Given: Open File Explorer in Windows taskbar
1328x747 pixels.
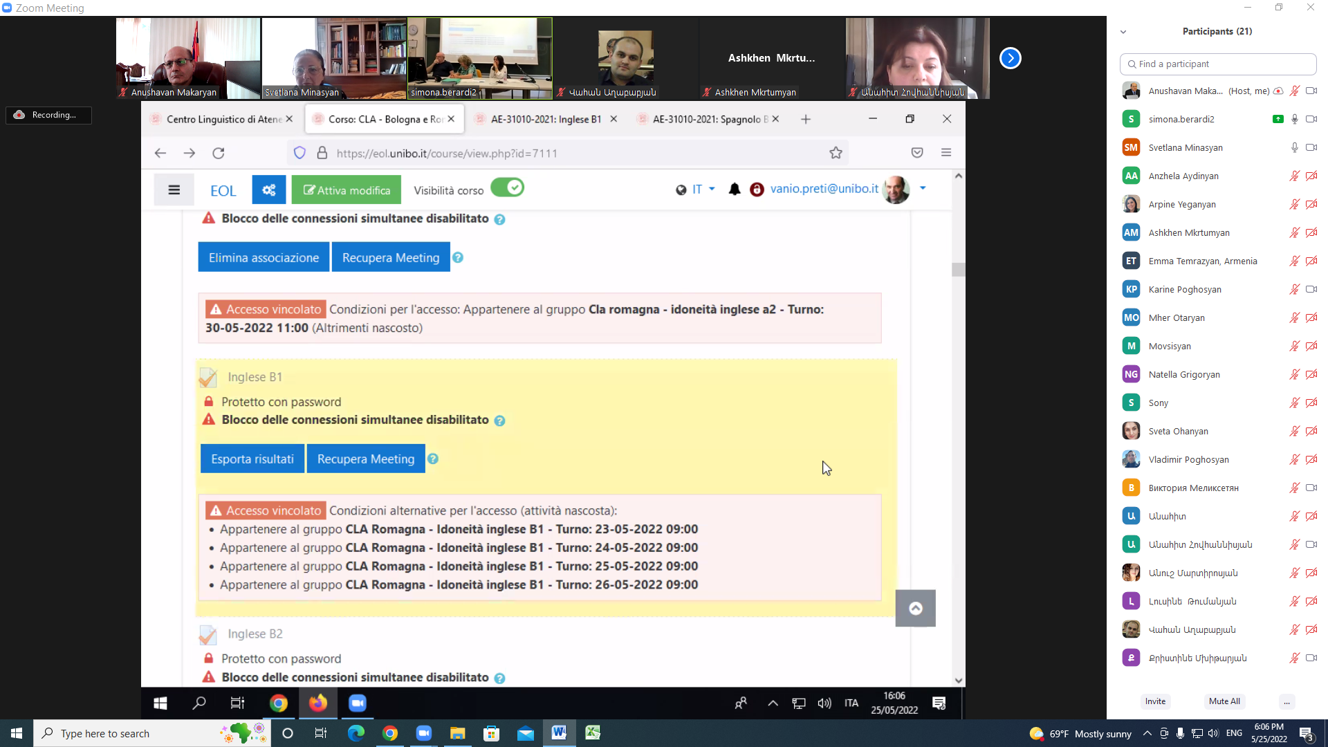Looking at the screenshot, I should point(457,733).
